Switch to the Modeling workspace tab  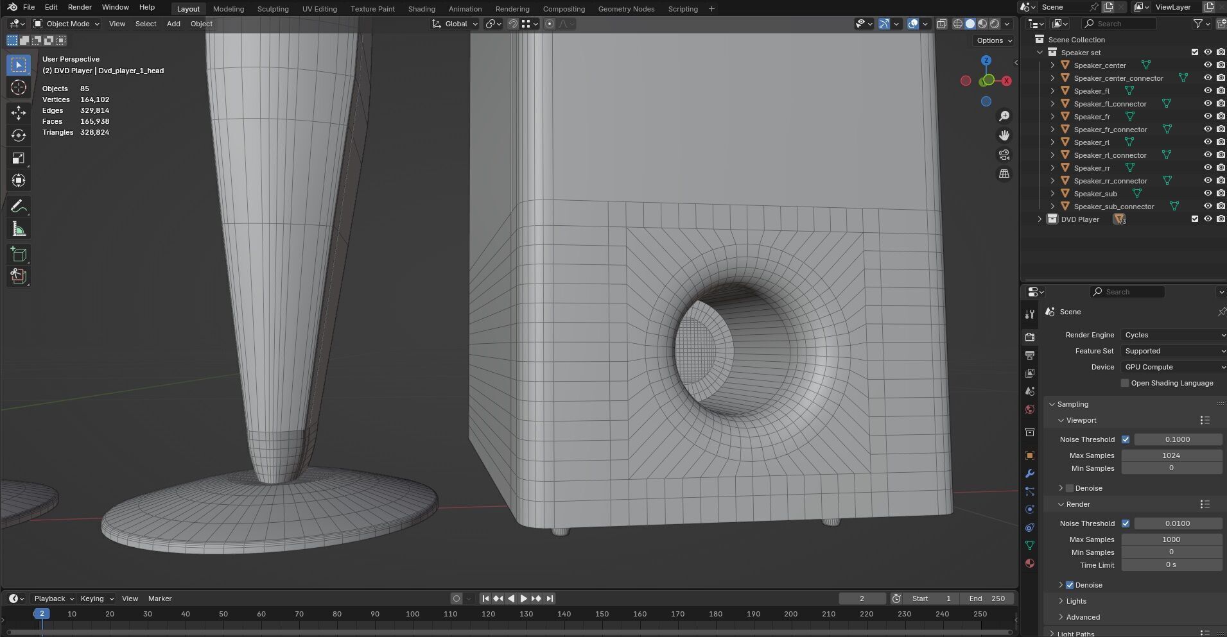pos(229,9)
